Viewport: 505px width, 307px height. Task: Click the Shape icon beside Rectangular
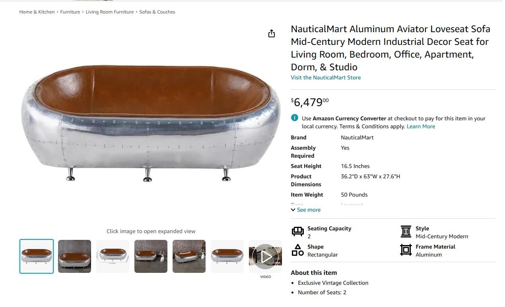pyautogui.click(x=298, y=250)
